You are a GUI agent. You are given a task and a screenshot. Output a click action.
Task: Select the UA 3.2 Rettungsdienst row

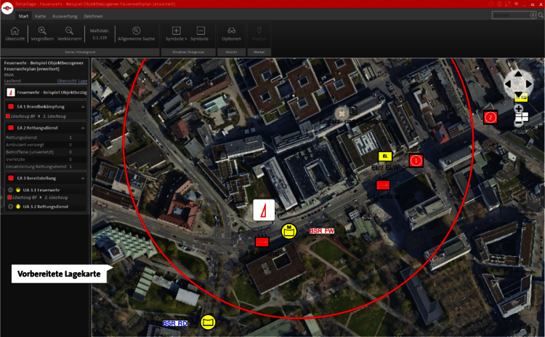click(x=46, y=207)
